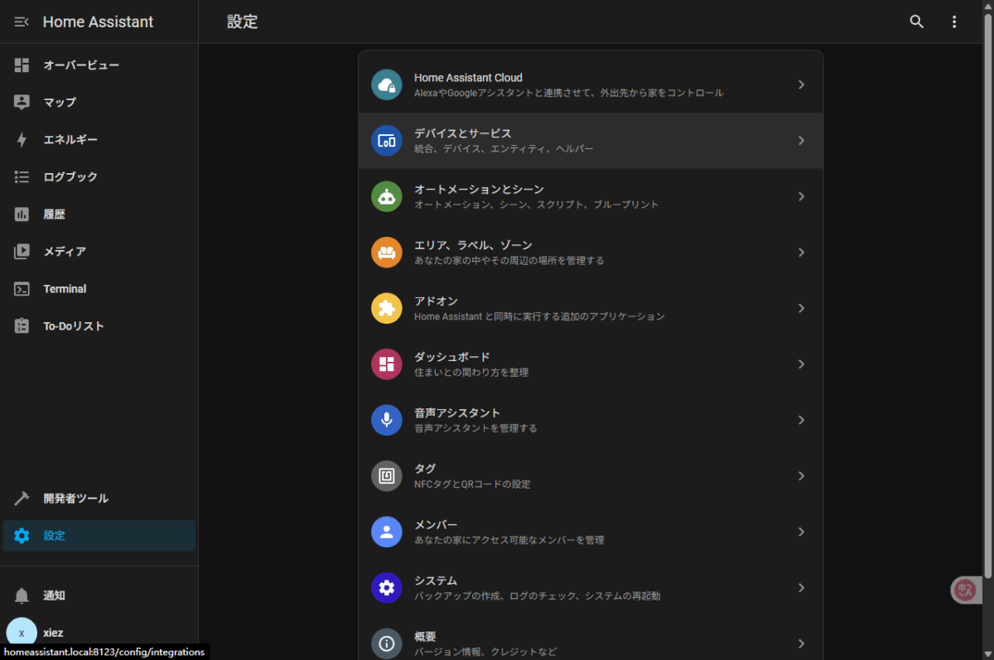Open 通知 notifications panel

click(x=99, y=595)
